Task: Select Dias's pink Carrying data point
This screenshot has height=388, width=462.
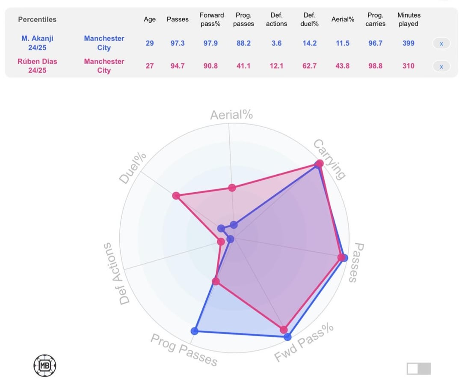Action: point(320,163)
